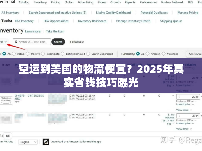Open Manage Inventory Health
The height and width of the screenshot is (151, 202).
click(x=133, y=21)
